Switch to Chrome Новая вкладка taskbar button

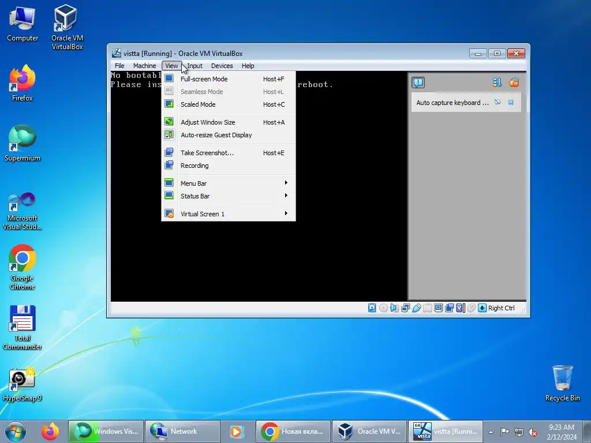293,431
